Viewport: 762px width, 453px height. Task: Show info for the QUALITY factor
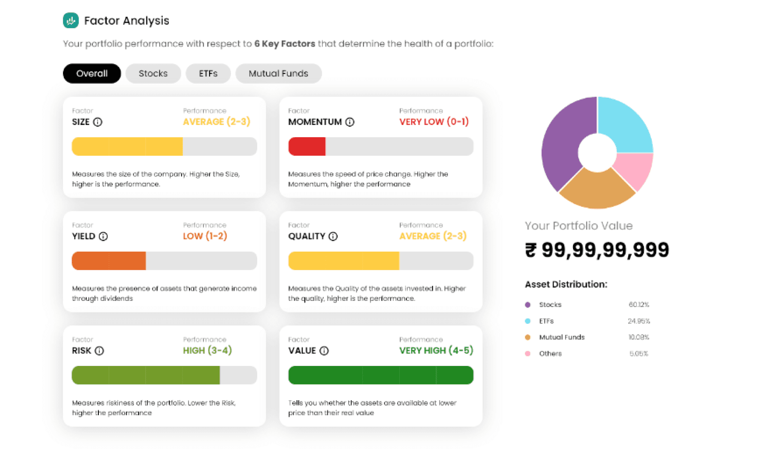(333, 236)
